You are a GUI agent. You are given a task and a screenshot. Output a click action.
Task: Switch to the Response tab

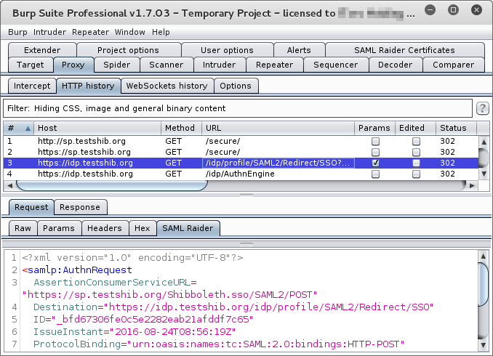tap(80, 207)
